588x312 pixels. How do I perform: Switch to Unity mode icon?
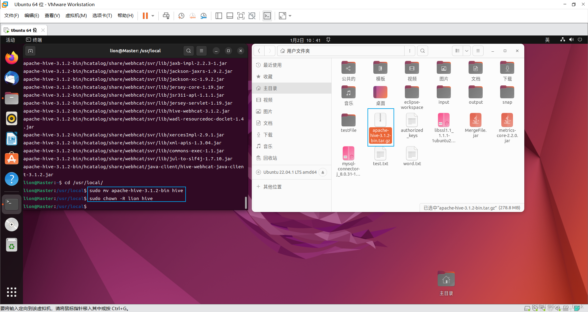click(x=252, y=16)
